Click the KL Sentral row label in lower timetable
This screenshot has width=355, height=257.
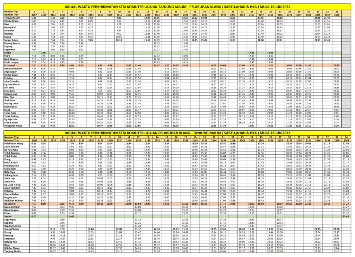click(10, 204)
